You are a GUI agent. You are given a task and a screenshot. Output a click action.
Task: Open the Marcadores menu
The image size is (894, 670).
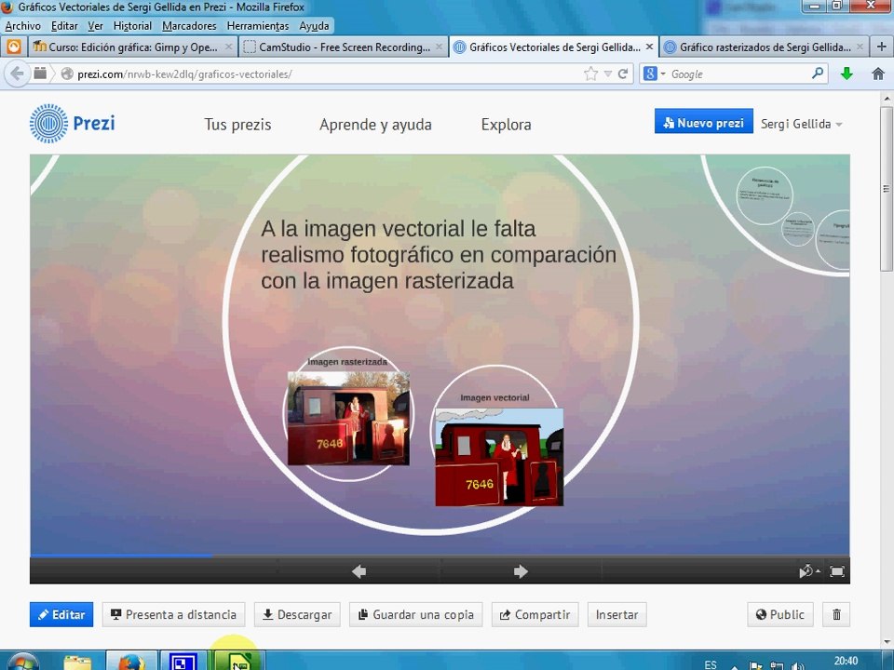click(x=189, y=26)
